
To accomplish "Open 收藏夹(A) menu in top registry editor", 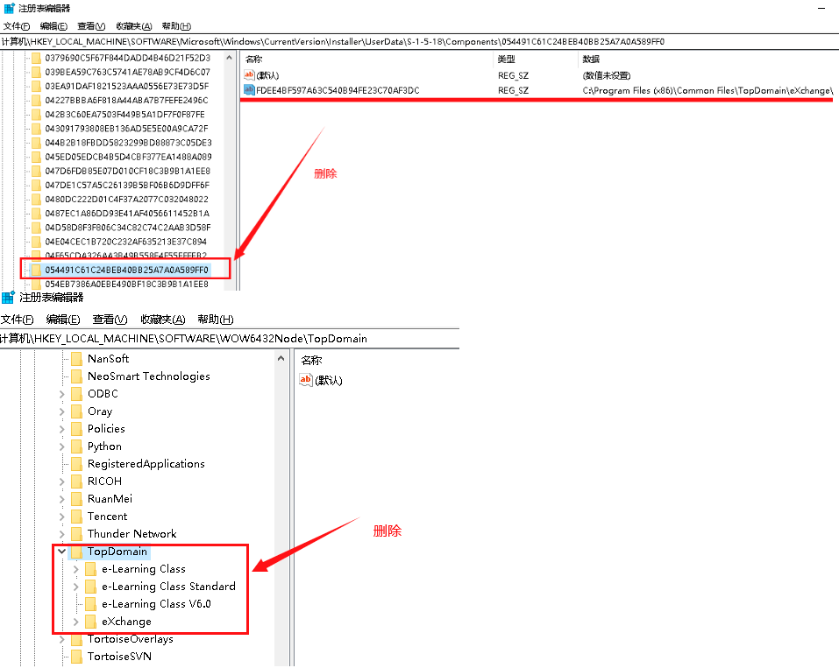I will (134, 26).
